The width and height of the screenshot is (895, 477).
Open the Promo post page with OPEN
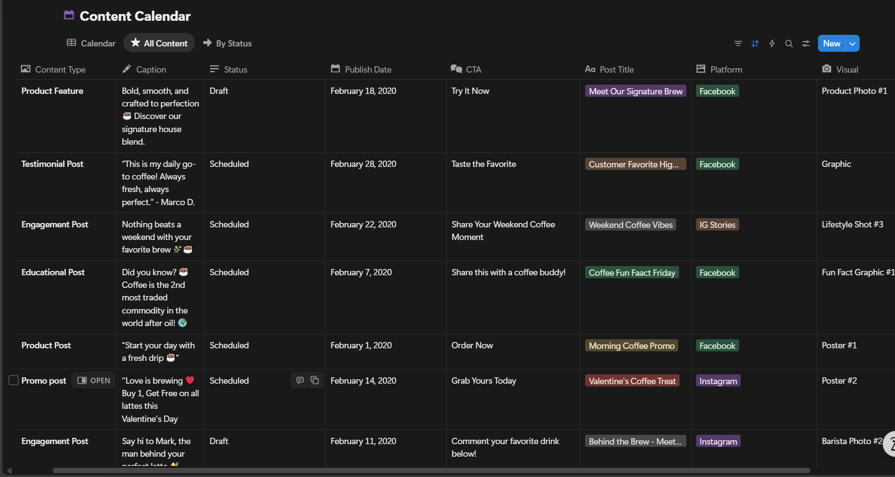click(x=94, y=380)
